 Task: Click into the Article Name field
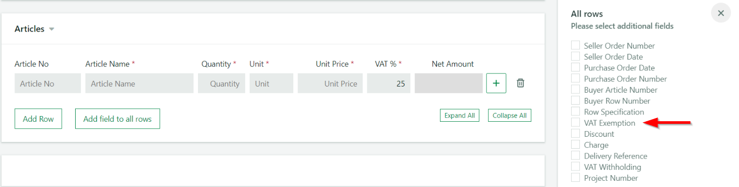139,83
